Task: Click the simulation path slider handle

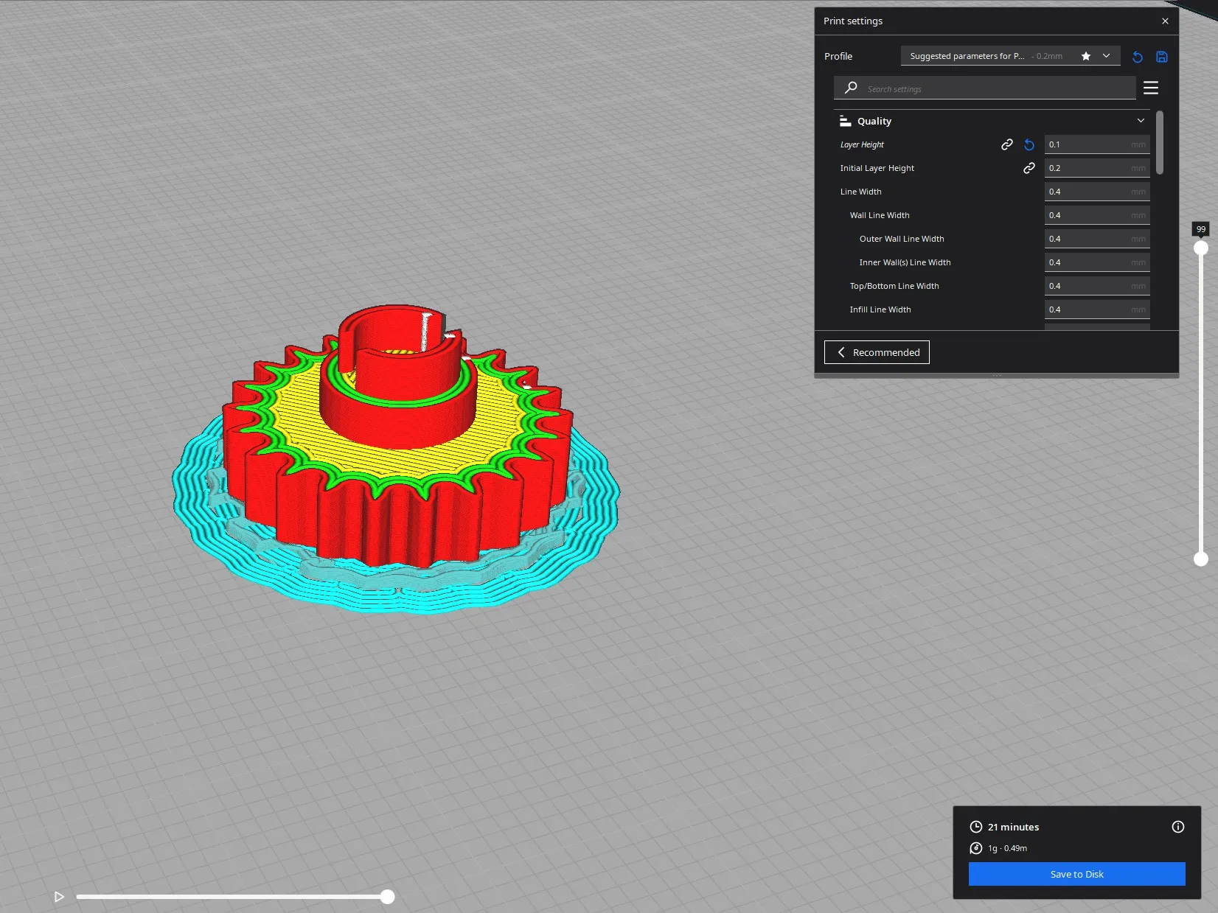Action: point(388,897)
